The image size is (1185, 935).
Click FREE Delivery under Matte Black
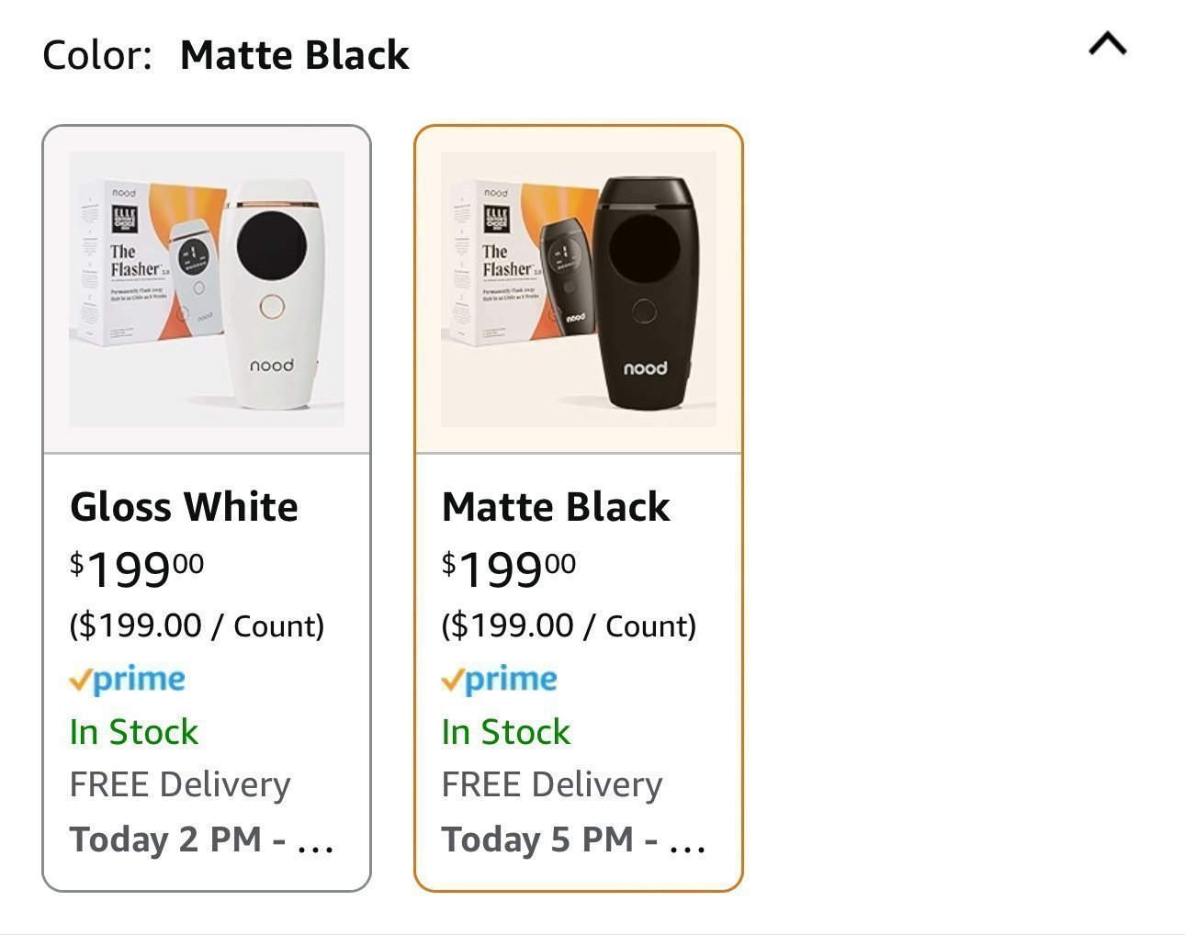pyautogui.click(x=552, y=785)
